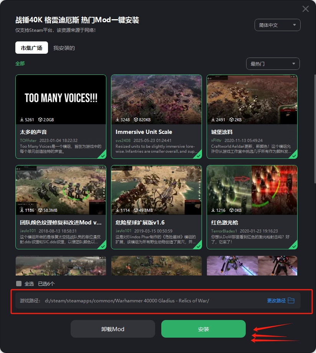Click the date 2025-05-23 01:24:41
316x353 pixels.
coord(152,140)
